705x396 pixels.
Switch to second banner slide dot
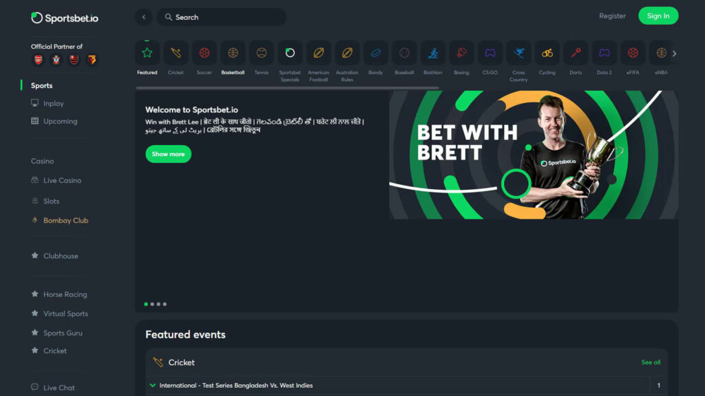coord(152,304)
